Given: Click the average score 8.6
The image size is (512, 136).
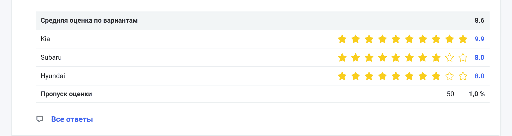Looking at the screenshot, I should pyautogui.click(x=479, y=20).
